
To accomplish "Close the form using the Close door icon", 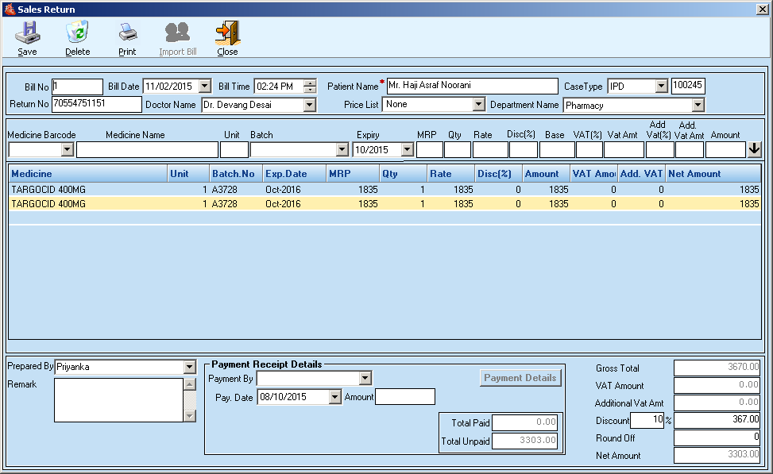I will [226, 37].
